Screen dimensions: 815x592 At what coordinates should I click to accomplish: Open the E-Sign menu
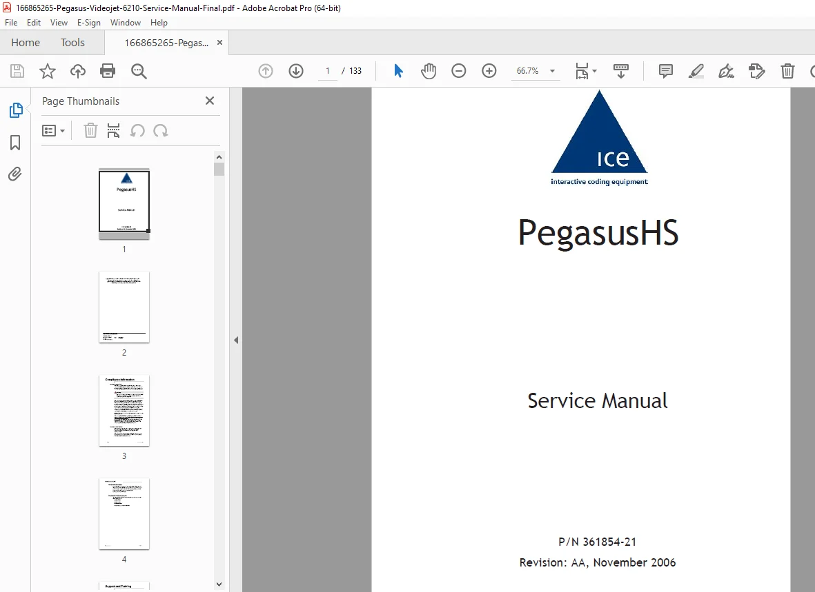(89, 23)
